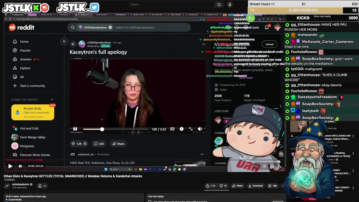Screen dimensions: 359x202
Task: Like the YouTube video (1.1k)
Action: 211,186
